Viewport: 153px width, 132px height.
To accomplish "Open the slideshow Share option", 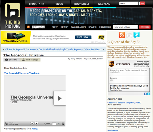I will click(x=47, y=123).
